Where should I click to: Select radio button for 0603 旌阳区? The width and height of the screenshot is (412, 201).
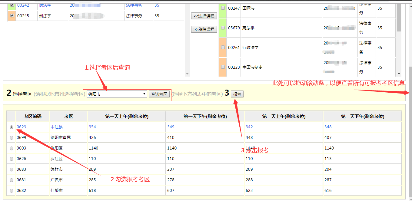[x=12, y=148]
